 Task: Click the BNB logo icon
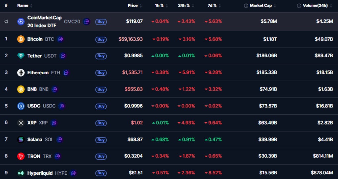[x=21, y=89]
